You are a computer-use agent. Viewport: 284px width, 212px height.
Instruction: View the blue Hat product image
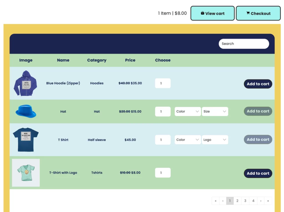tap(26, 111)
